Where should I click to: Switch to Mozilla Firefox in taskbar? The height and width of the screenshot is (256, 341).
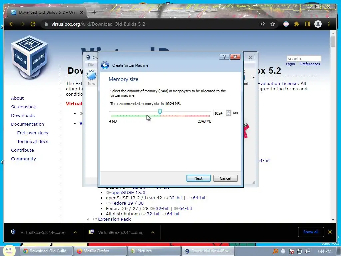click(100, 251)
